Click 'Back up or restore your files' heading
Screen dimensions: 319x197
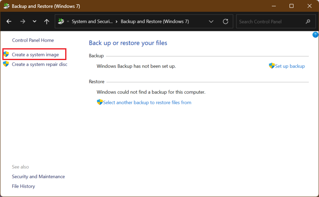tap(128, 43)
